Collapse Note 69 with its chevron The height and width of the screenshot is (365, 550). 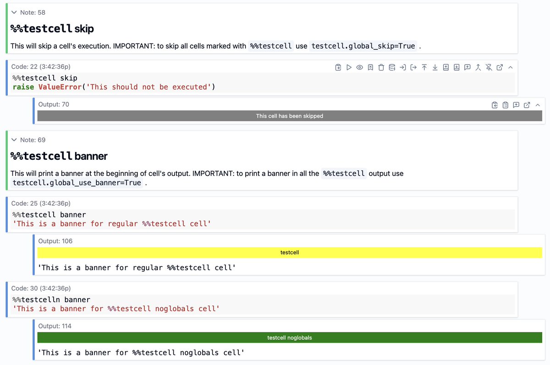(x=14, y=140)
